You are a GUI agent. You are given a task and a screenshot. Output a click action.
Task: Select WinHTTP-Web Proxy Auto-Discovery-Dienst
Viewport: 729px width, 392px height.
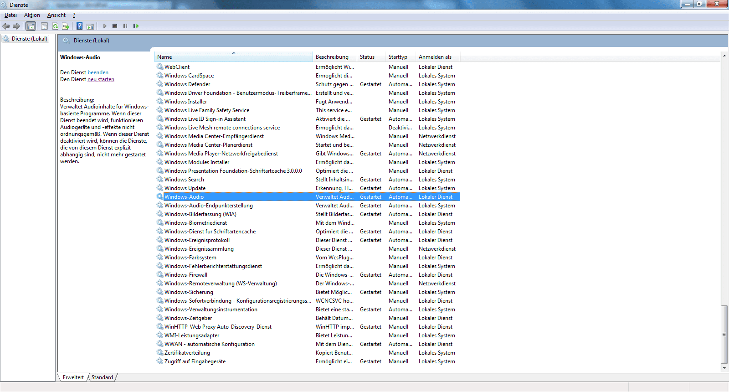point(218,327)
